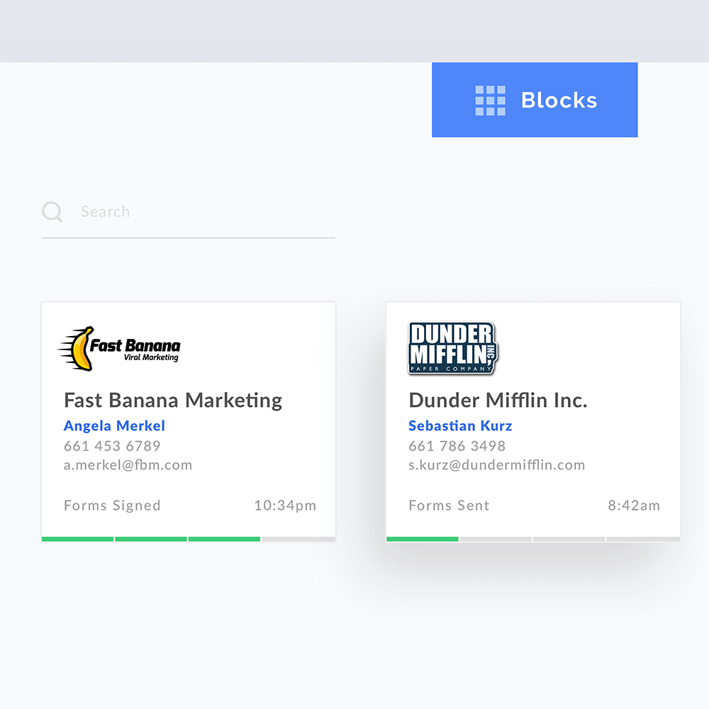709x709 pixels.
Task: Click the magnifying glass search icon
Action: (52, 211)
